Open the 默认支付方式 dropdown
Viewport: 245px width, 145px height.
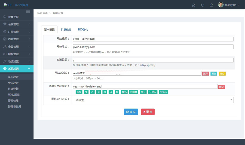153,100
